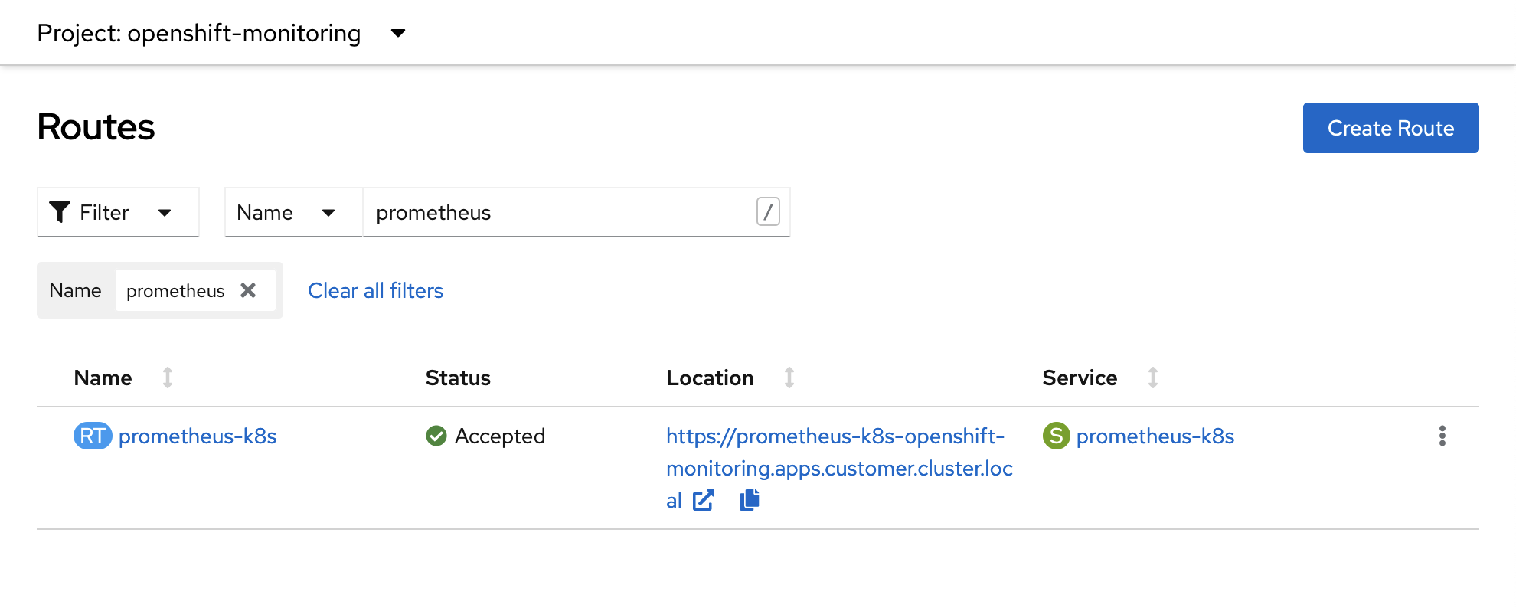Click the funnel filter icon

pos(60,212)
